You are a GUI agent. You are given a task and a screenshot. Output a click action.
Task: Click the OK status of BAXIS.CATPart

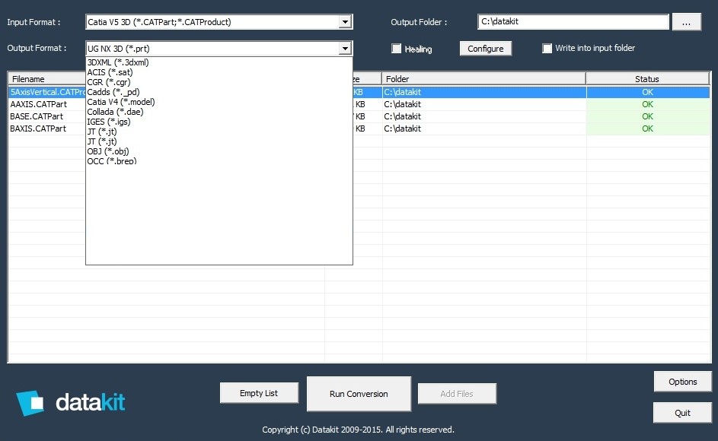tap(647, 128)
